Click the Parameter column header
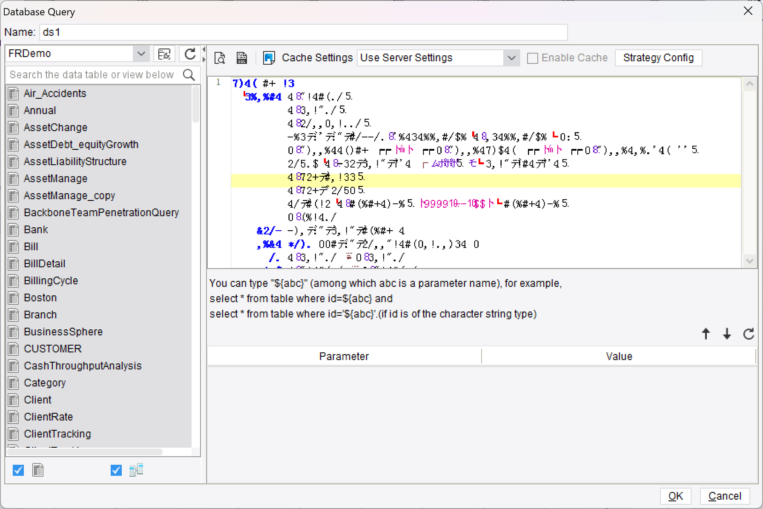 pyautogui.click(x=344, y=356)
